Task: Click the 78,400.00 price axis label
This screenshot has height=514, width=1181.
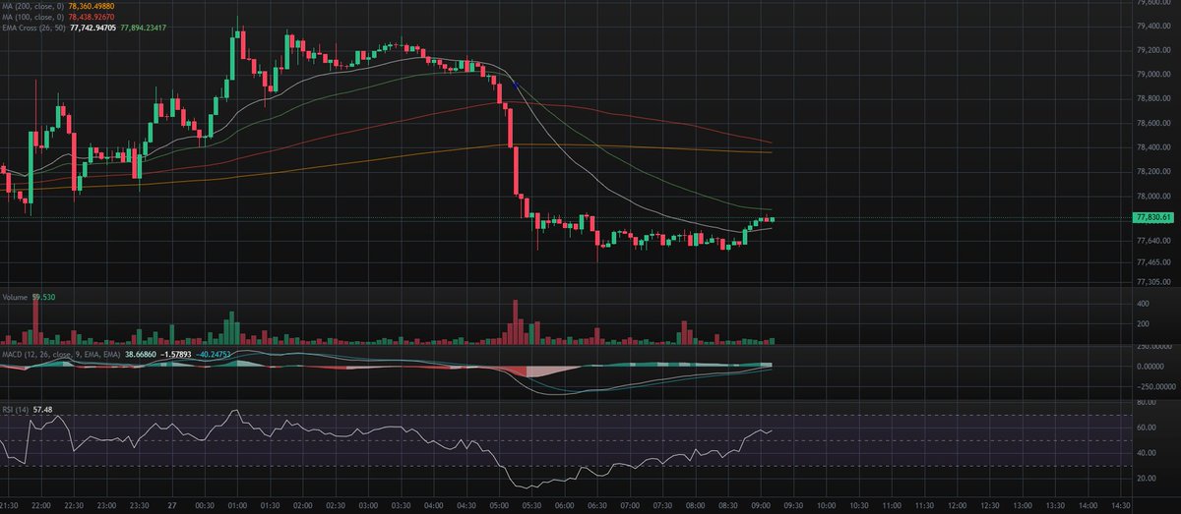Action: click(1151, 146)
